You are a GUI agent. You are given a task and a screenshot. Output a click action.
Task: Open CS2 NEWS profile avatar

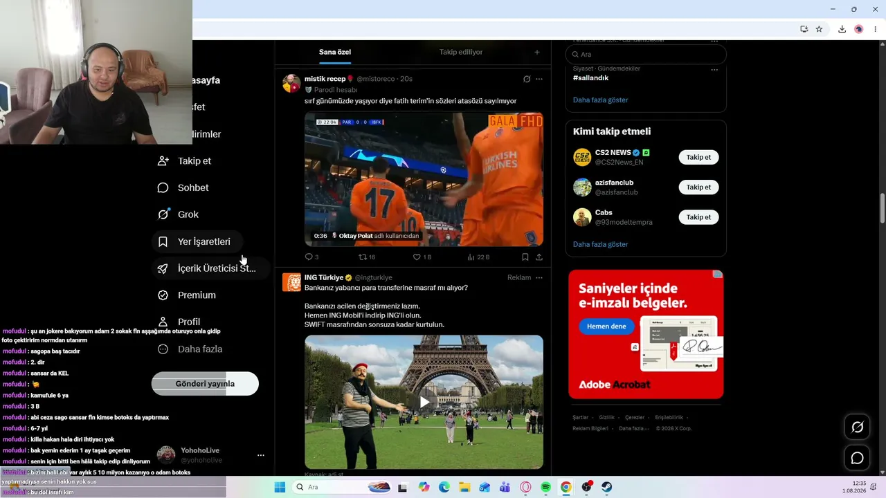pos(582,157)
